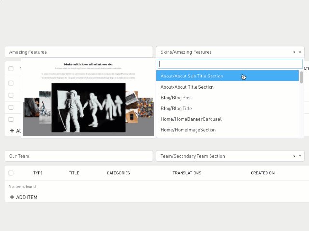Screen dimensions: 309x231
Task: Click the No items found text
Action: (x=22, y=186)
